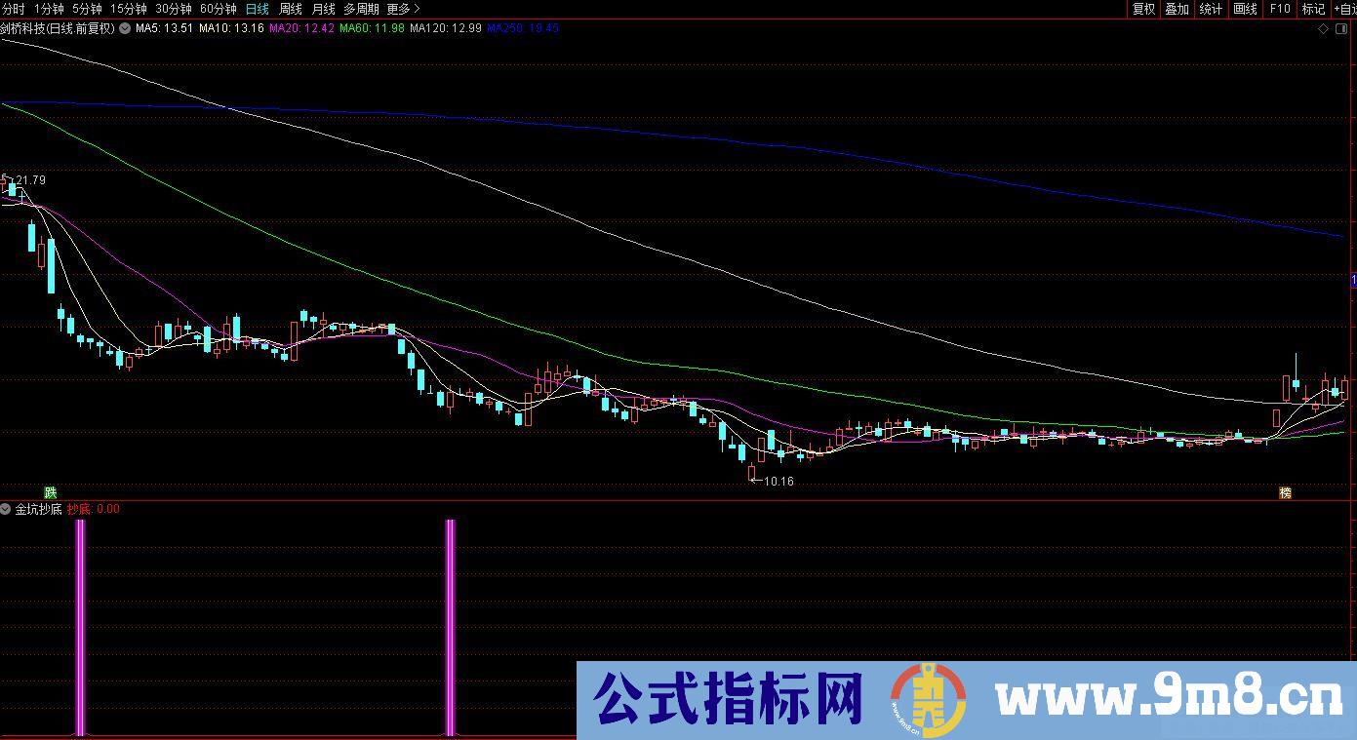Open the F10 stock info panel
Viewport: 1357px width, 740px height.
1280,9
